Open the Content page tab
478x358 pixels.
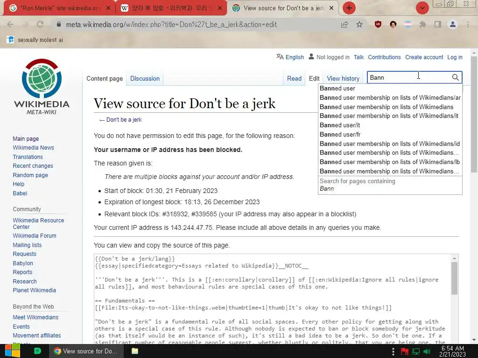105,78
